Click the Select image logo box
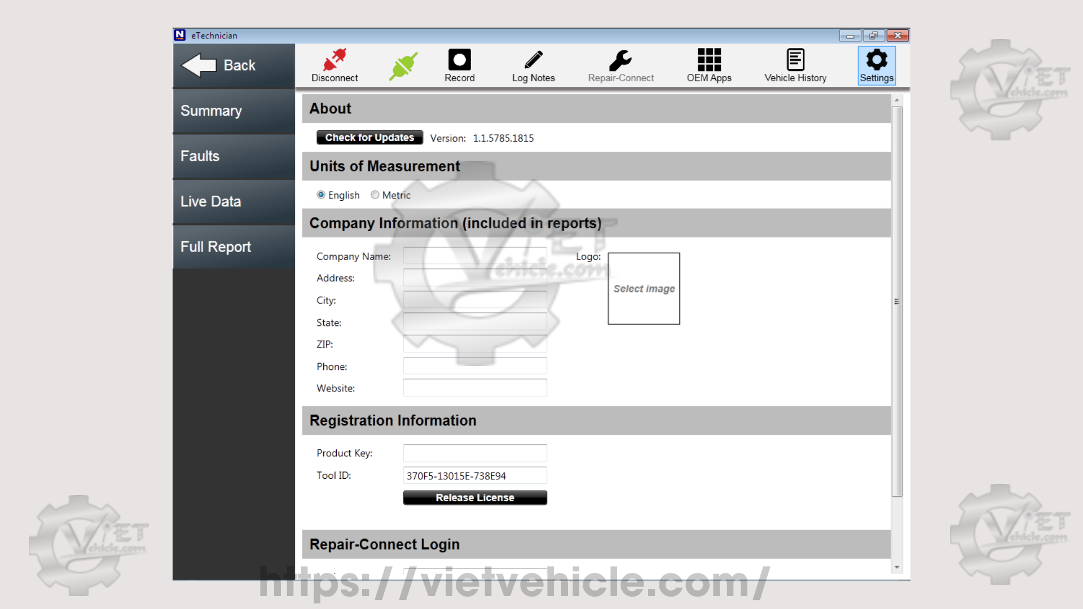Viewport: 1083px width, 609px height. tap(644, 289)
